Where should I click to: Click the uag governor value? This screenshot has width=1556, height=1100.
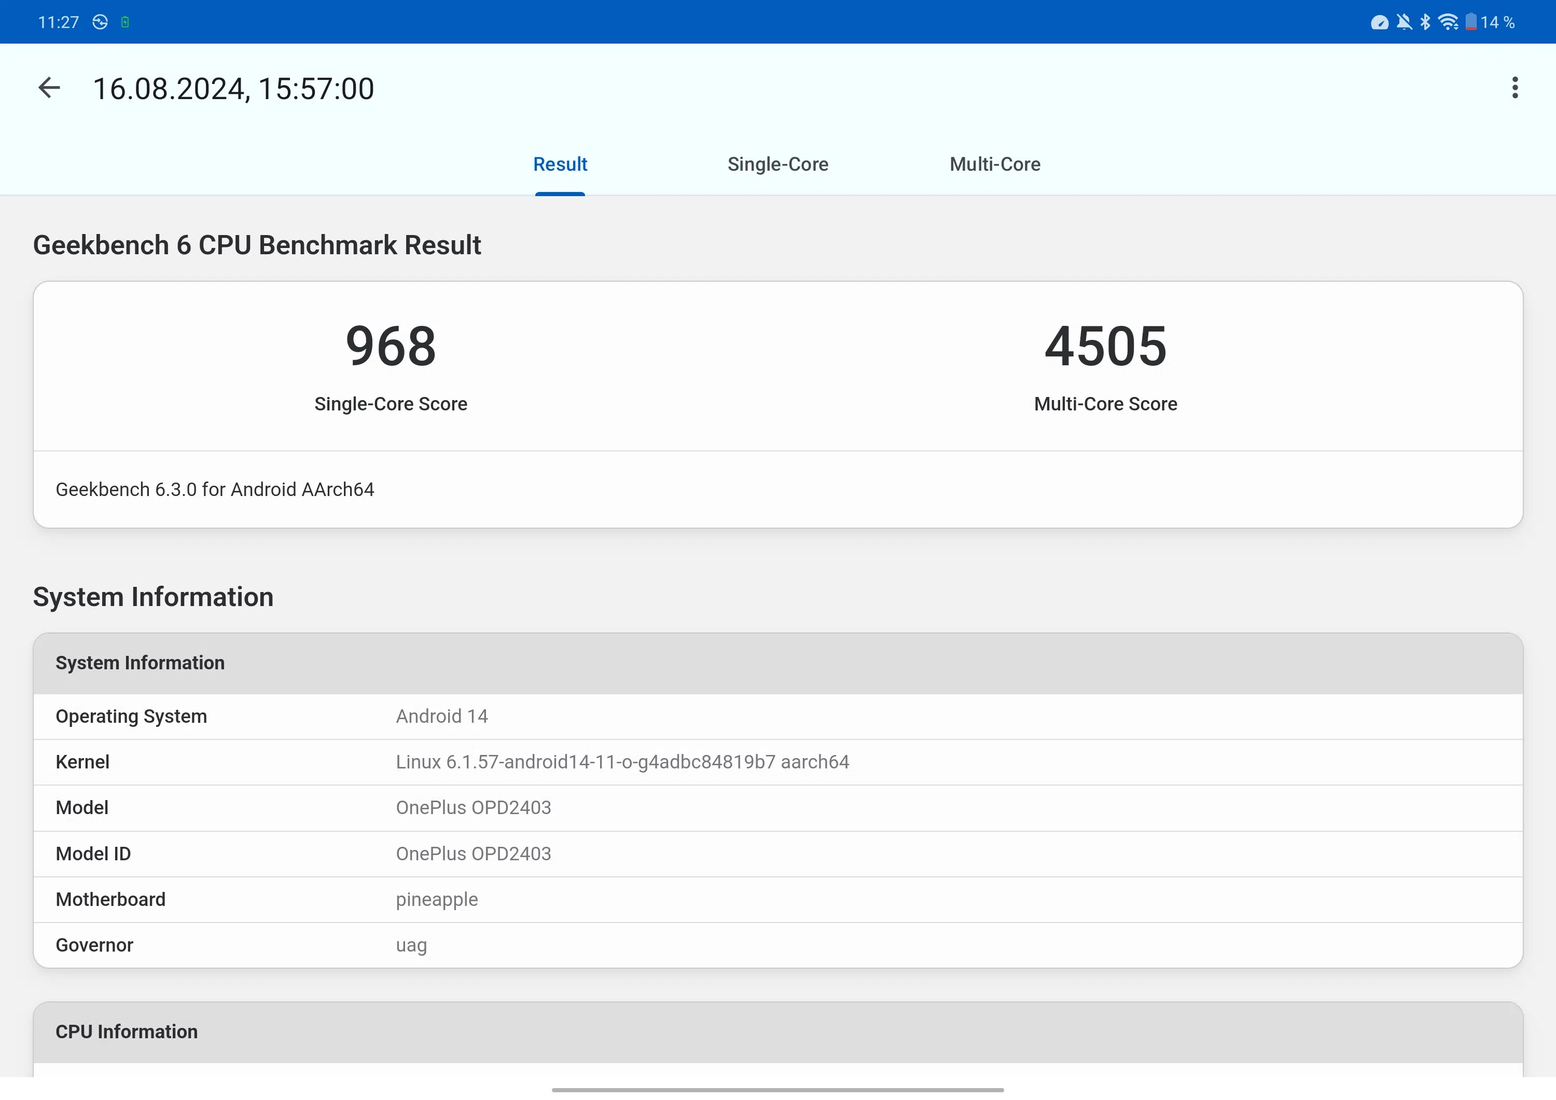(x=411, y=945)
